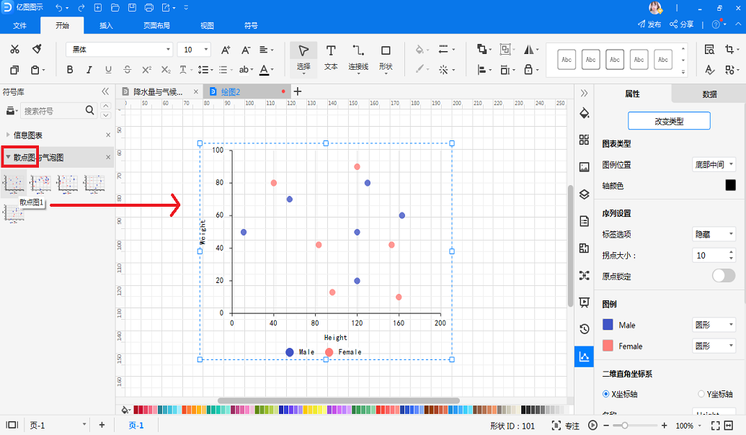This screenshot has height=435, width=746.
Task: Open the Male legend shape dropdown
Action: tap(714, 325)
